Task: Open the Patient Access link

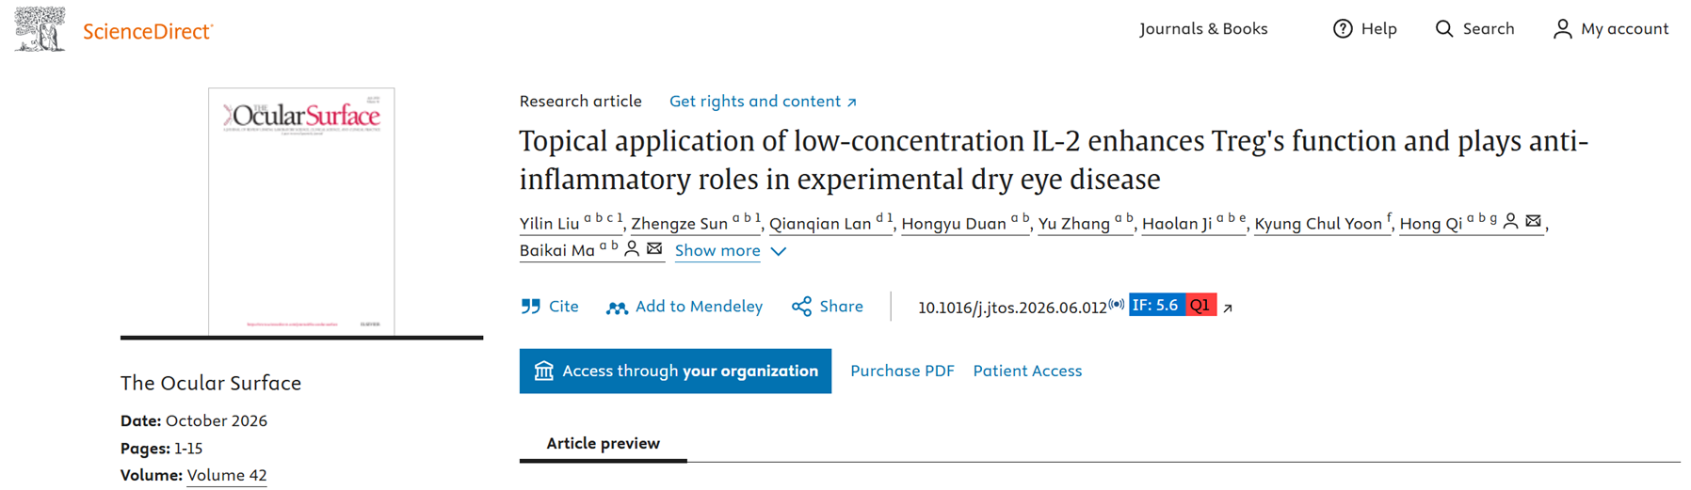Action: tap(1027, 371)
